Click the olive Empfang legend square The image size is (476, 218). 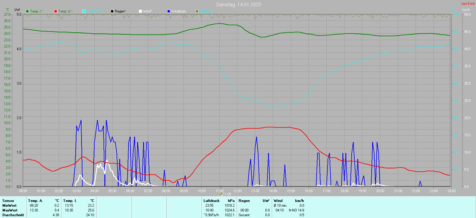tap(197, 11)
